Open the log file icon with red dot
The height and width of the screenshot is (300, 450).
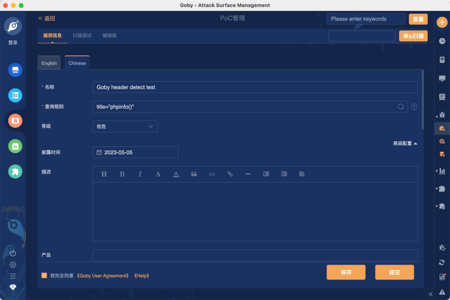[442, 277]
